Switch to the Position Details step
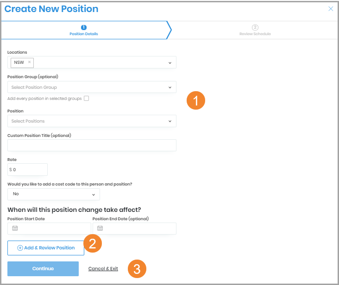 point(84,34)
